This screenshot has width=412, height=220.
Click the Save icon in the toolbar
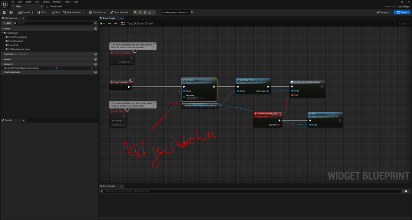tap(4, 12)
